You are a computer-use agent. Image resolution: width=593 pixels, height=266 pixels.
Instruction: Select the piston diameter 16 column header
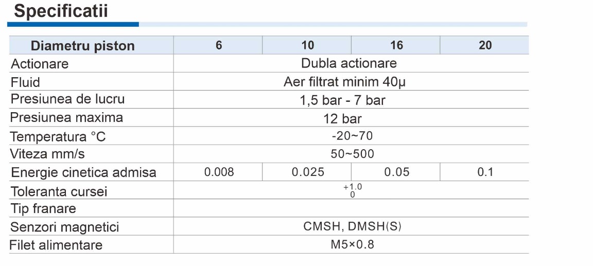(x=396, y=45)
